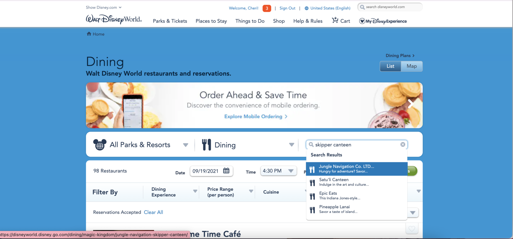Screen dimensions: 513x239
Task: Open the shopping Cart icon
Action: tap(335, 20)
